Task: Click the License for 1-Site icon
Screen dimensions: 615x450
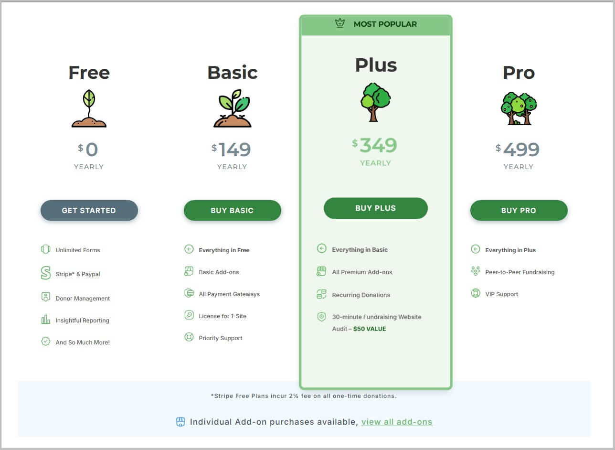Action: coord(189,315)
